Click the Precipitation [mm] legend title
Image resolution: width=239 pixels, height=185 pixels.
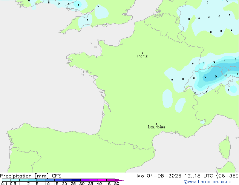[x=25, y=176]
